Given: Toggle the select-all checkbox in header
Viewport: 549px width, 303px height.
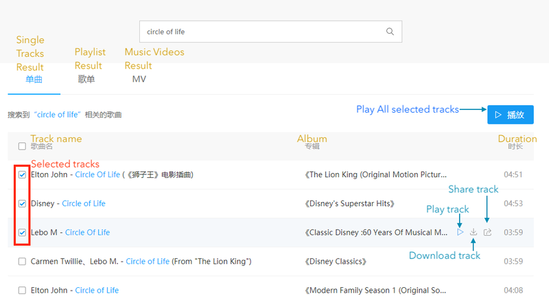Looking at the screenshot, I should click(x=22, y=146).
